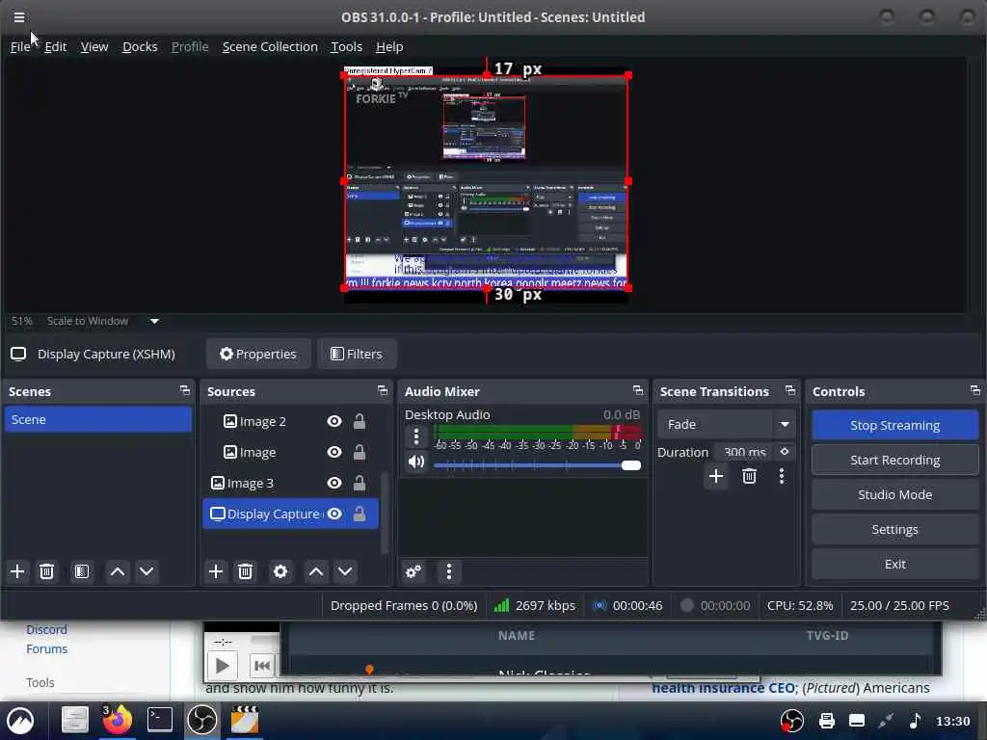
Task: Click Start Recording button
Action: point(894,460)
